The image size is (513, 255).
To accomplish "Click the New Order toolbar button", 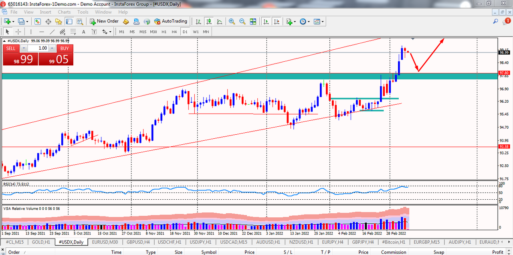I will tap(104, 21).
